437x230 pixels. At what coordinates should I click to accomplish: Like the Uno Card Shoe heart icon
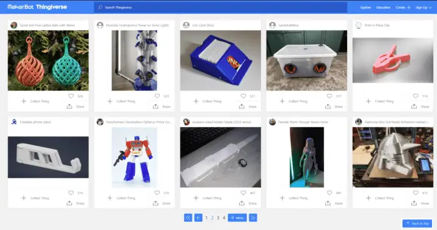point(243,96)
